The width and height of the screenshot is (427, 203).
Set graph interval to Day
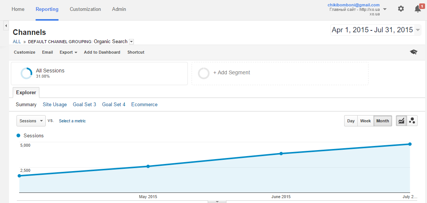click(x=351, y=121)
